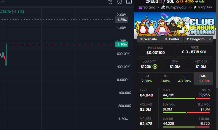Select the 1H timeframe tab

pos(166,79)
